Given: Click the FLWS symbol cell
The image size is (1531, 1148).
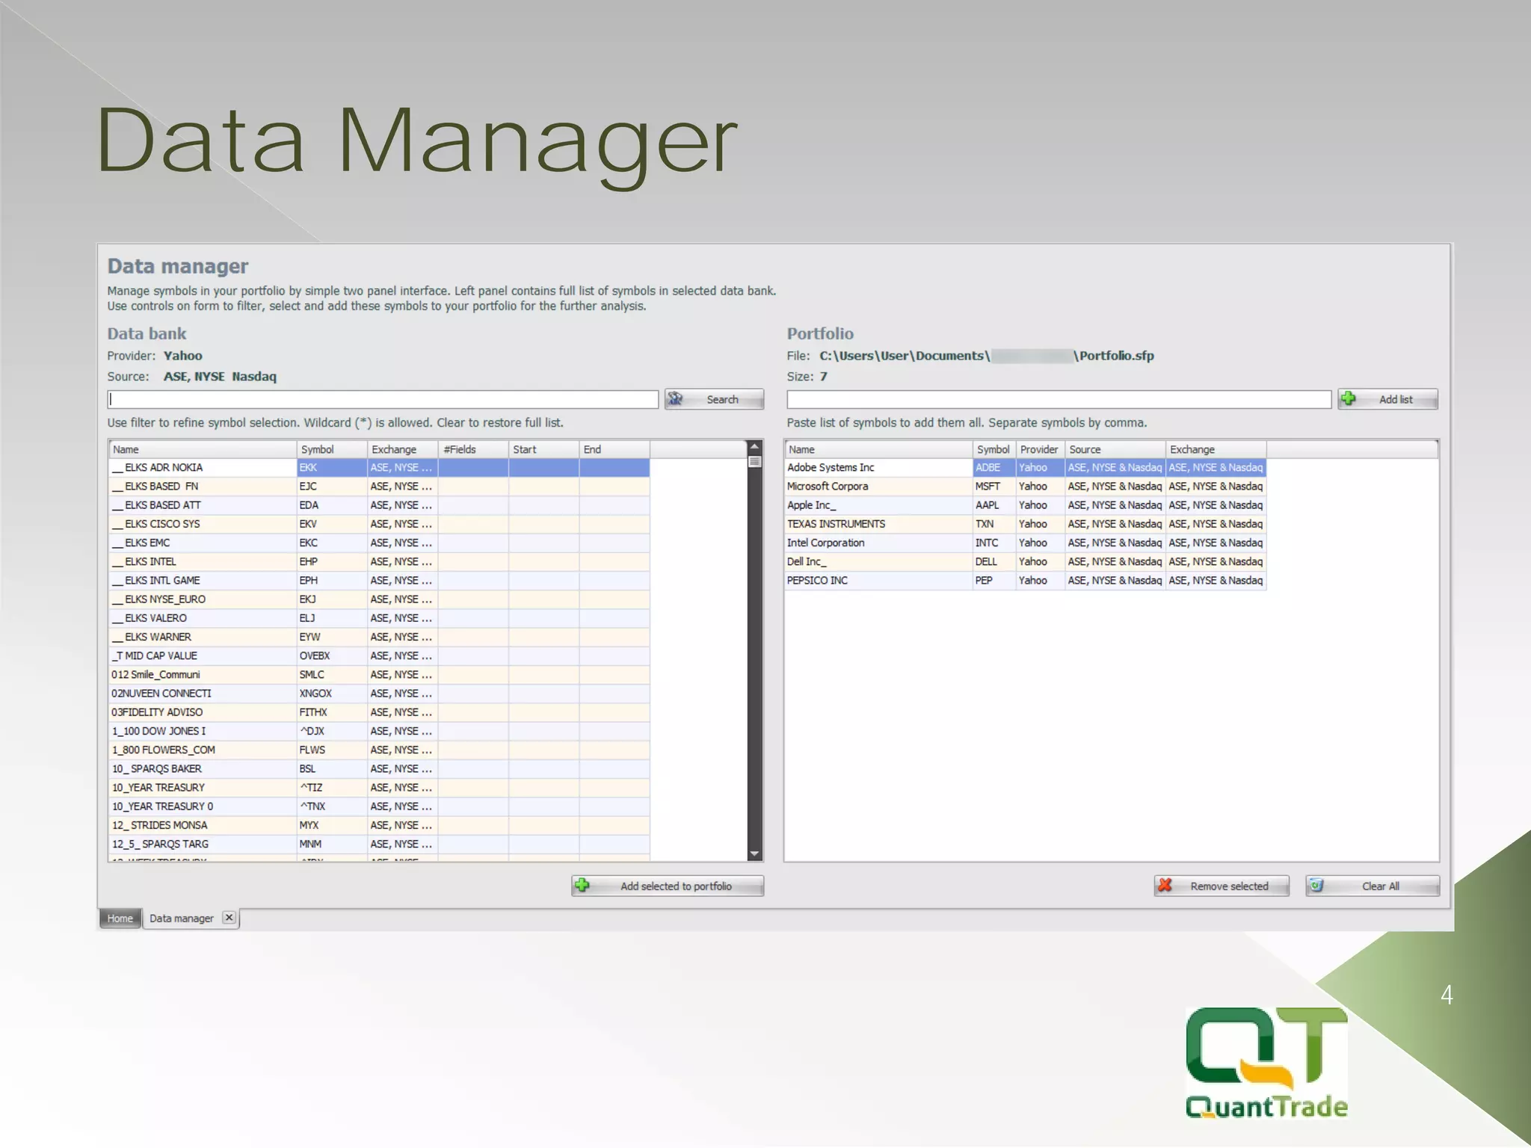Looking at the screenshot, I should click(x=332, y=750).
